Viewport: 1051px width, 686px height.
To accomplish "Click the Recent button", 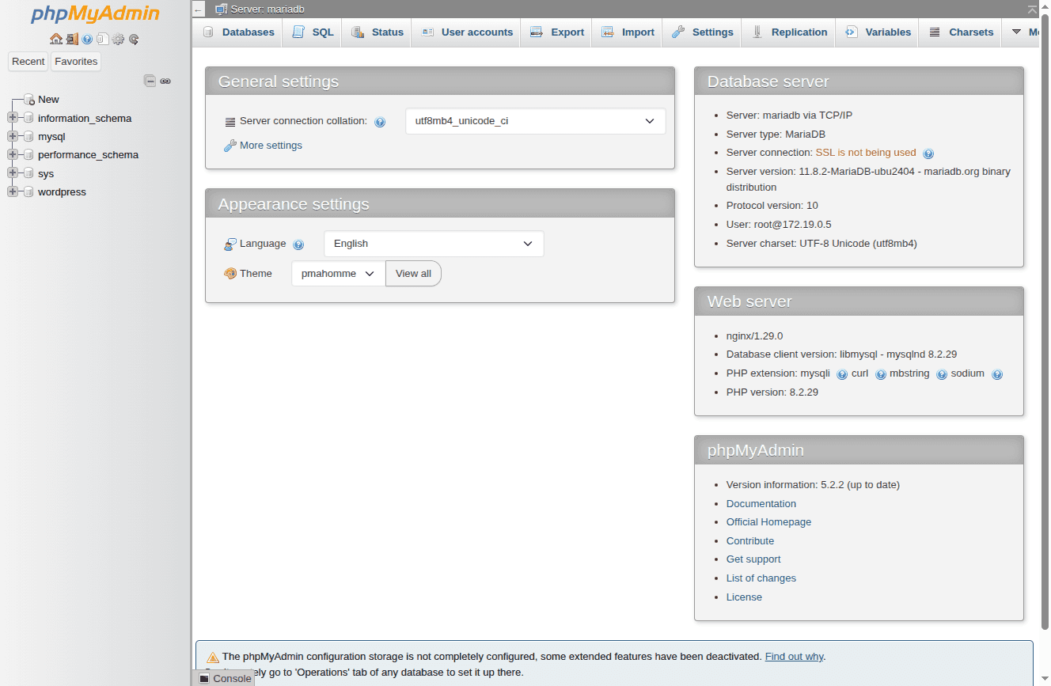I will 28,62.
